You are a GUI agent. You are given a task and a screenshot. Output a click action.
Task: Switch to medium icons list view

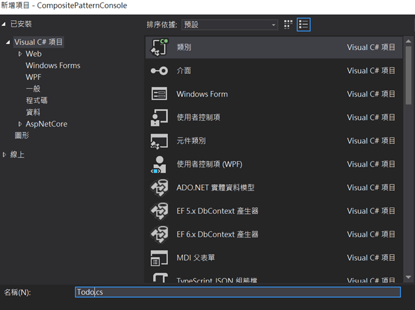pyautogui.click(x=303, y=25)
